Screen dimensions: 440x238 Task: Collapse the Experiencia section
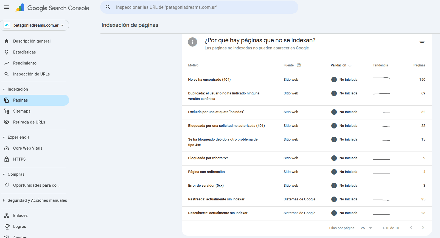coord(4,137)
